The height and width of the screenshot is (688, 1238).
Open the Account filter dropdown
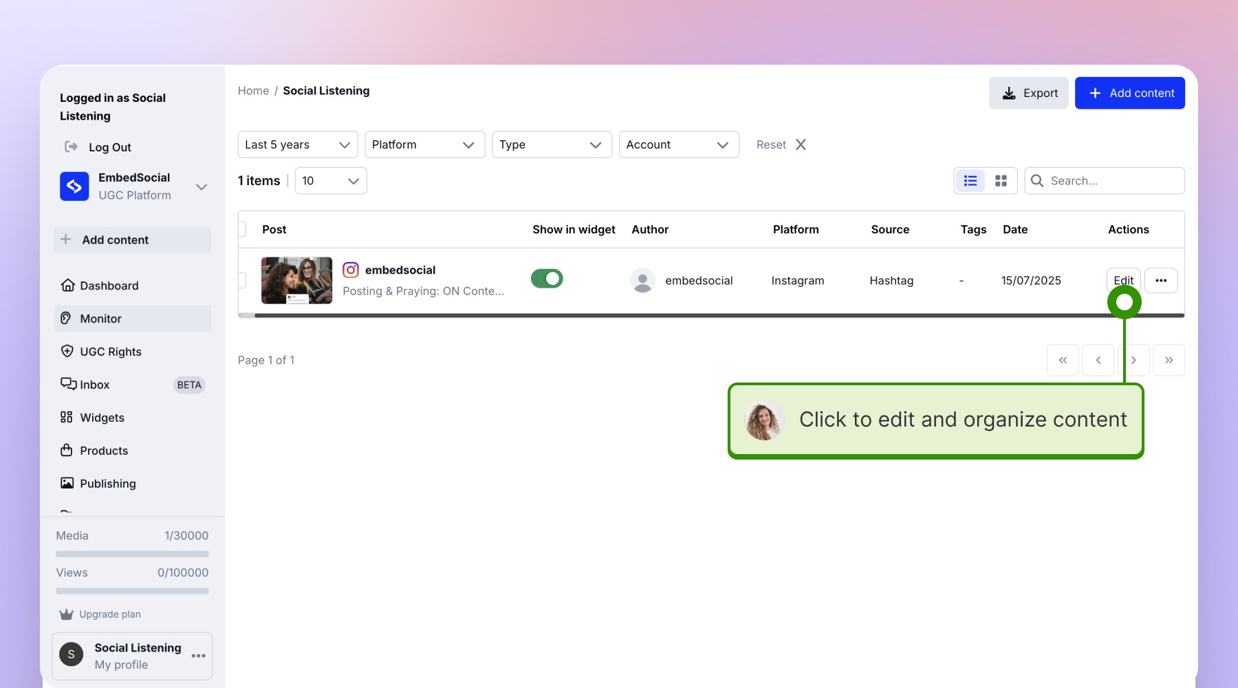pos(680,144)
